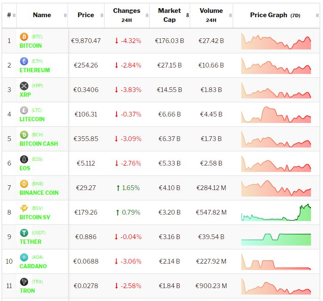Click the Bitcoin SV green price graph
323x301 pixels.
[276, 213]
